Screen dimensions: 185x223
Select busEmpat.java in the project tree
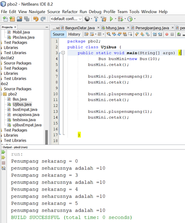click(x=25, y=110)
